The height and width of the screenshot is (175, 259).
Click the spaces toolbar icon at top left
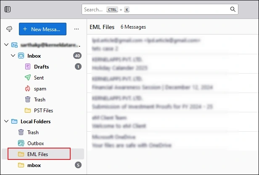click(8, 9)
